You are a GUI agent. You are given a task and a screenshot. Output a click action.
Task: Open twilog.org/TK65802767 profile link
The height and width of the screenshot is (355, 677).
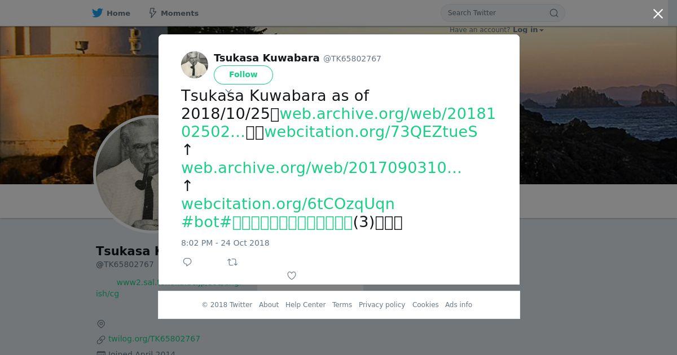point(154,339)
